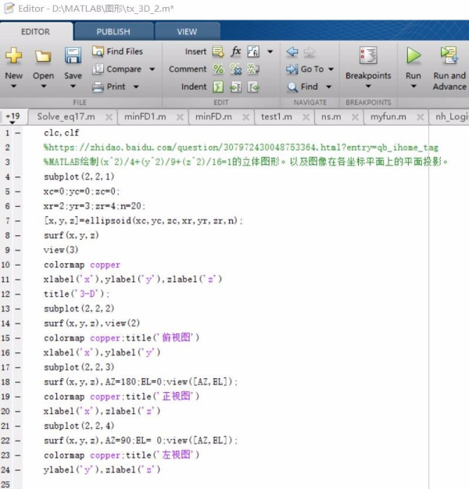Image resolution: width=469 pixels, height=489 pixels.
Task: Expand the Save dropdown arrow
Action: (x=73, y=87)
